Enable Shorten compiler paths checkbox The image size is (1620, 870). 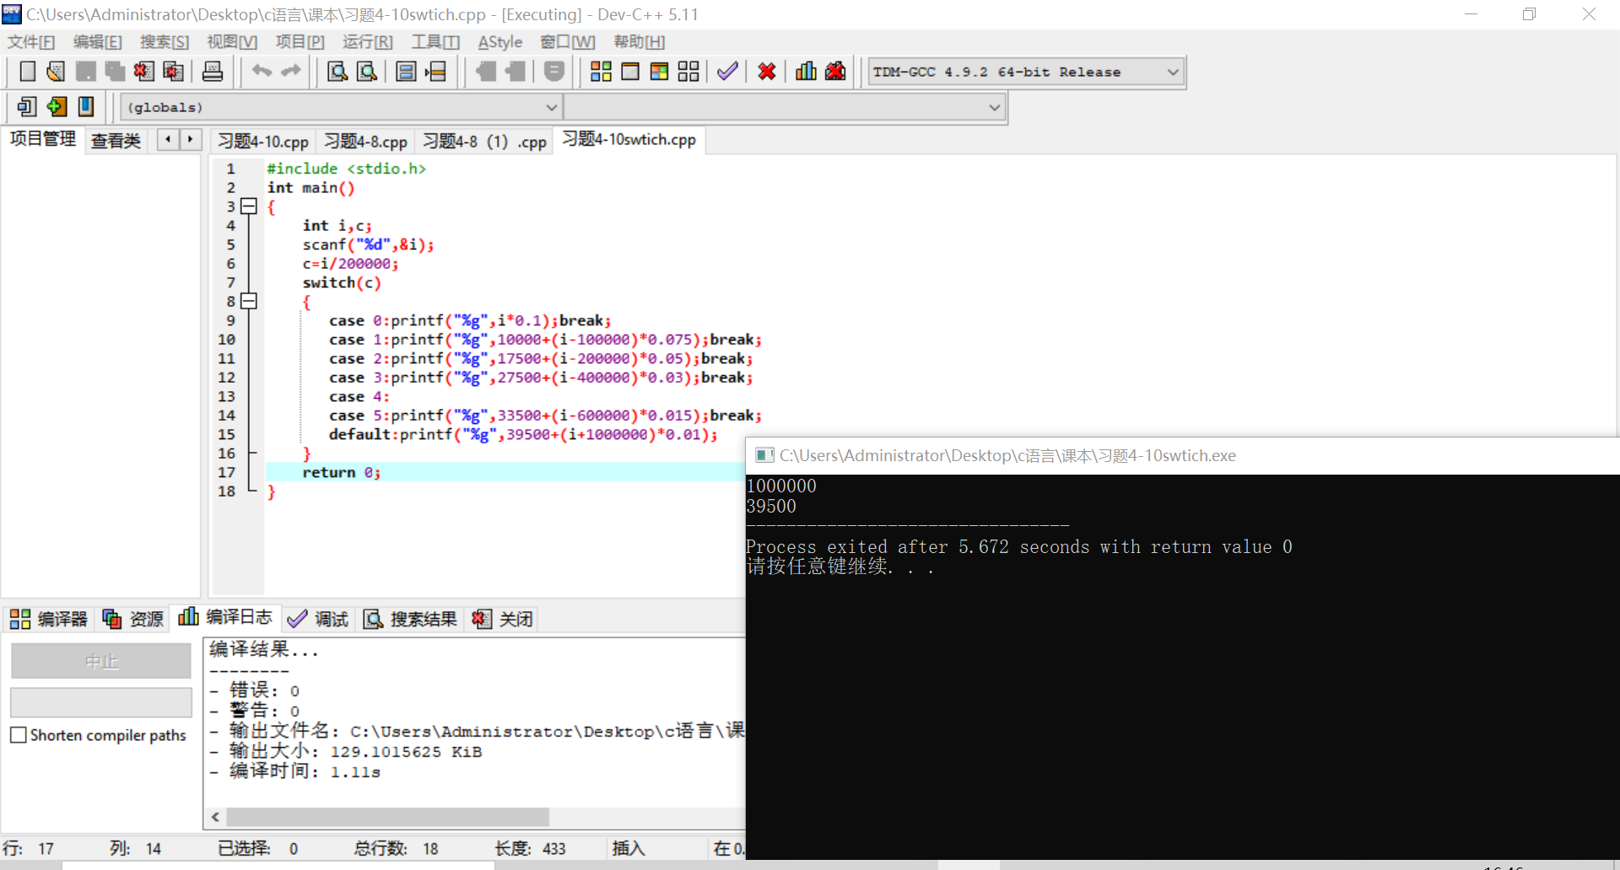18,735
